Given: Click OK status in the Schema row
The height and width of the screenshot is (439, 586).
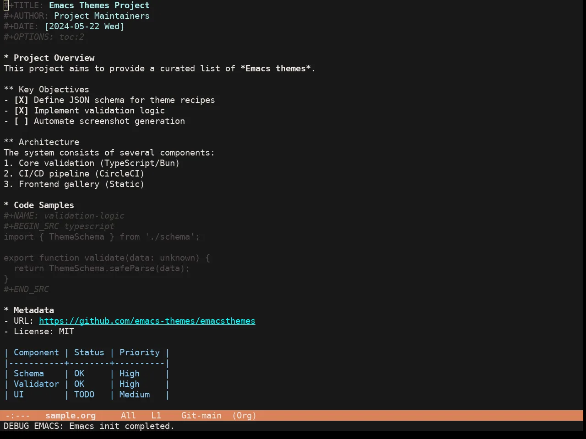Looking at the screenshot, I should 79,374.
